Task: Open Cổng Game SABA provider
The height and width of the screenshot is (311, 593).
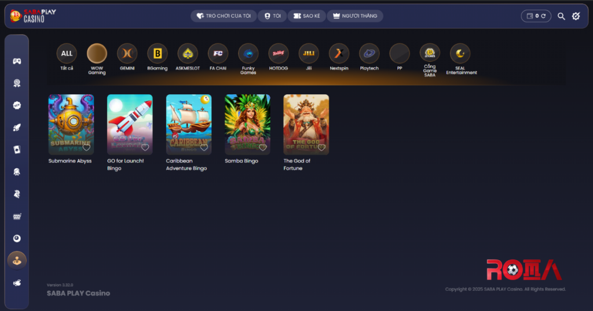Action: 430,54
